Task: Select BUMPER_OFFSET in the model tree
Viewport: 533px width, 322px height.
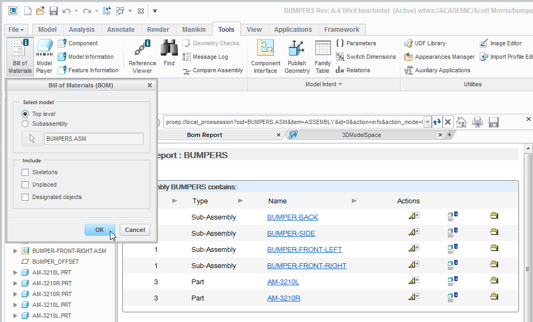Action: tap(56, 262)
